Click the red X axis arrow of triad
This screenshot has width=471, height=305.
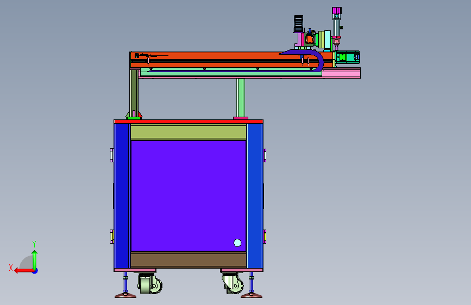pyautogui.click(x=23, y=271)
